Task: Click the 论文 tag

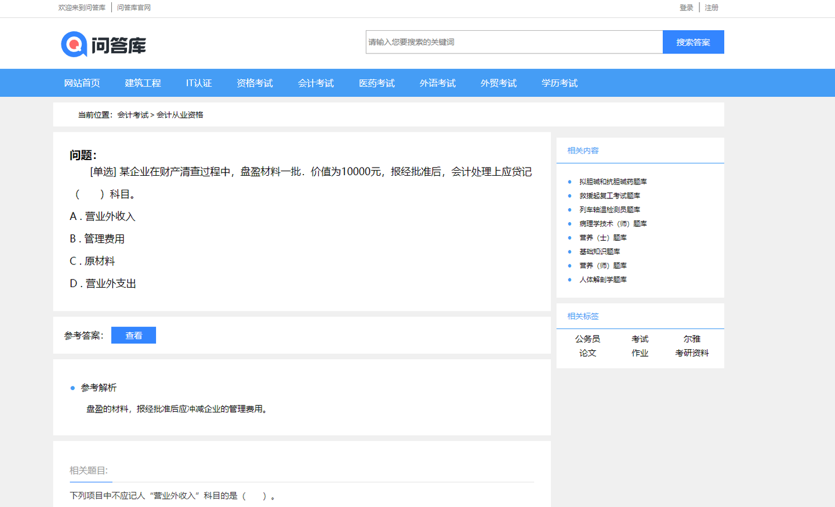Action: [x=587, y=353]
